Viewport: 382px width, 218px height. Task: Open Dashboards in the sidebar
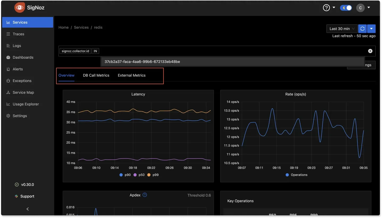(x=28, y=57)
